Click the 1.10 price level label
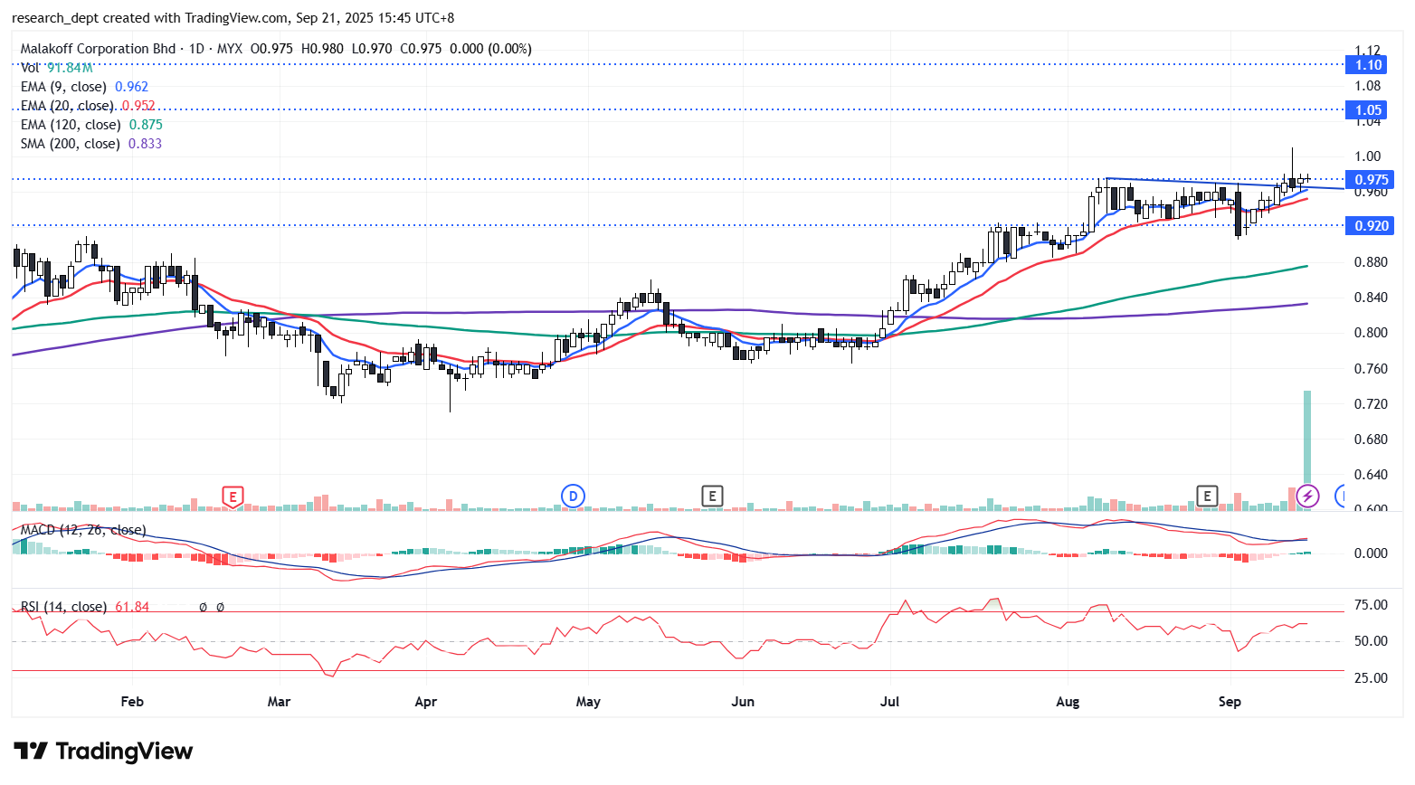This screenshot has height=785, width=1415. (x=1367, y=65)
